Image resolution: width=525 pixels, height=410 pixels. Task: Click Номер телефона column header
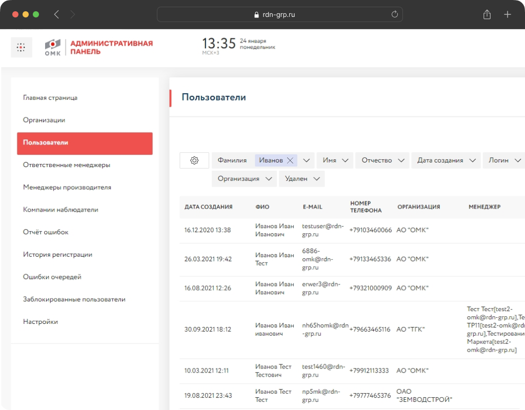(x=366, y=207)
